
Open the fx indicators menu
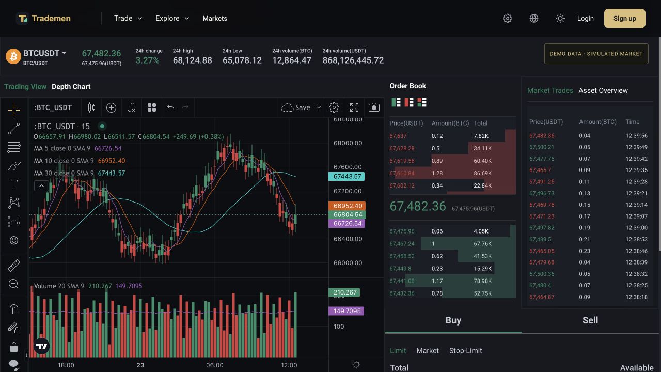pos(131,107)
